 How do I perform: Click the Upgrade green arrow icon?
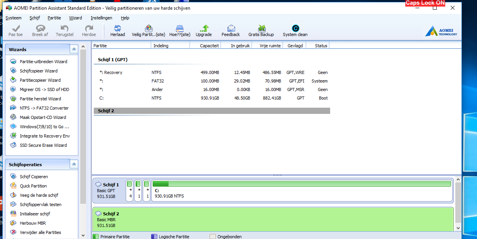(203, 29)
